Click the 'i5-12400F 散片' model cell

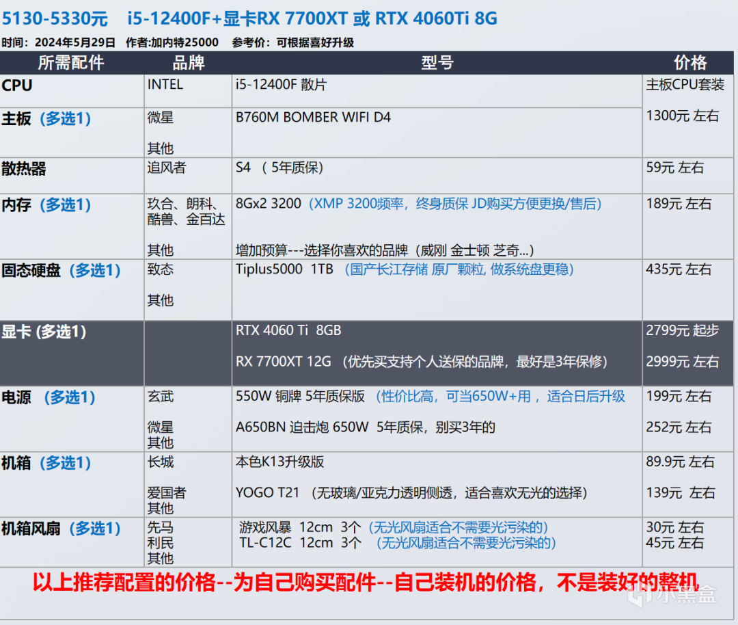click(x=281, y=85)
